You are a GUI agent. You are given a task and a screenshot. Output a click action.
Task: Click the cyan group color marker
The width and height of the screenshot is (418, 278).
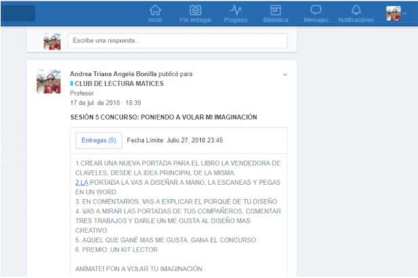(72, 83)
